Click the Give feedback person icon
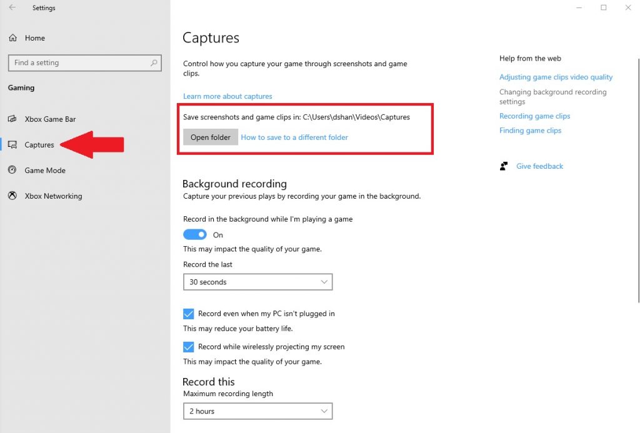Image resolution: width=640 pixels, height=433 pixels. point(504,166)
